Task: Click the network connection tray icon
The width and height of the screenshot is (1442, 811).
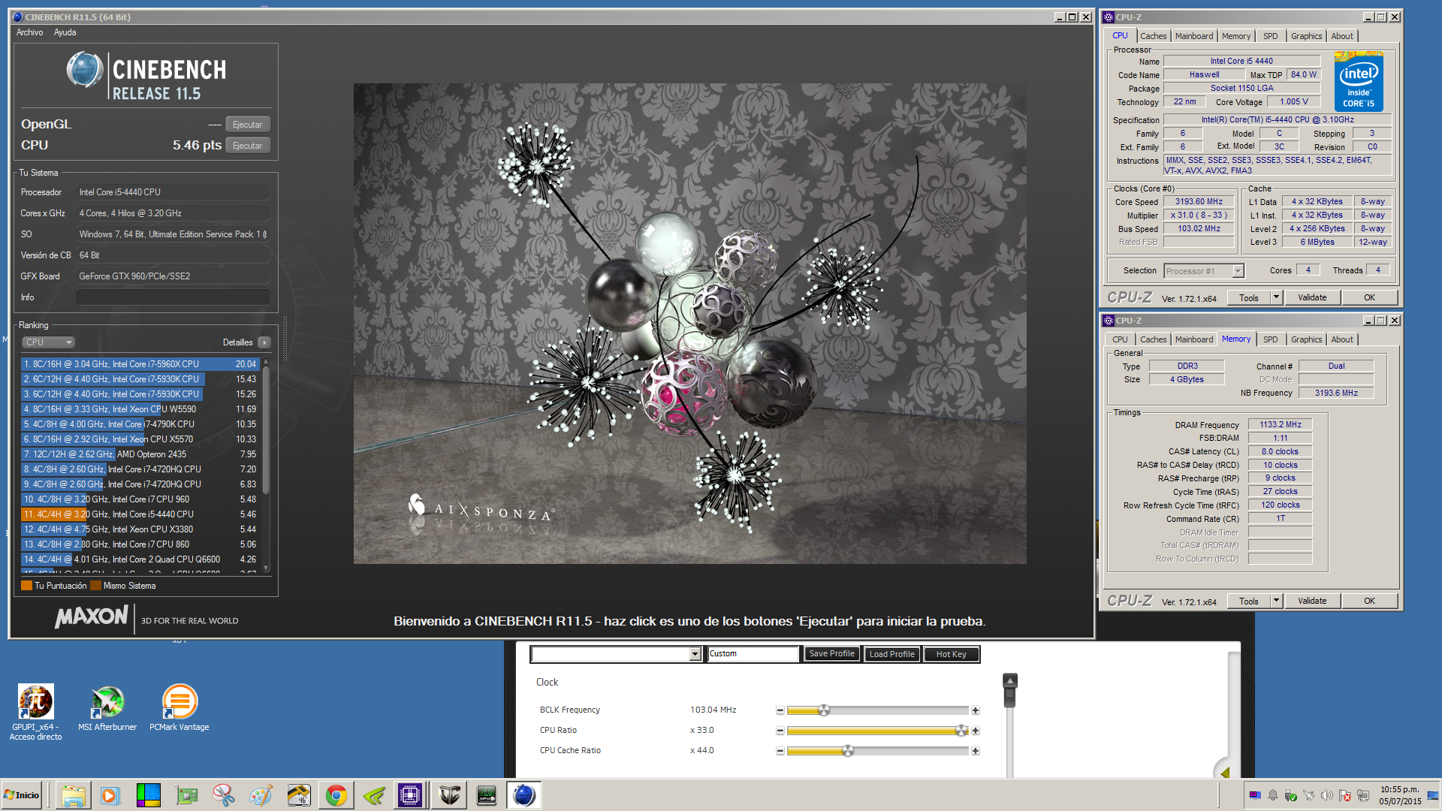Action: click(x=1363, y=795)
